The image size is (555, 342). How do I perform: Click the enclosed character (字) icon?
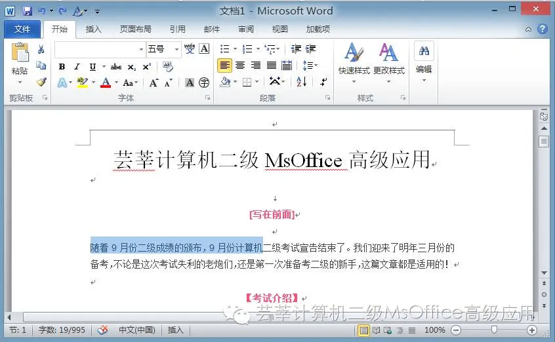204,83
